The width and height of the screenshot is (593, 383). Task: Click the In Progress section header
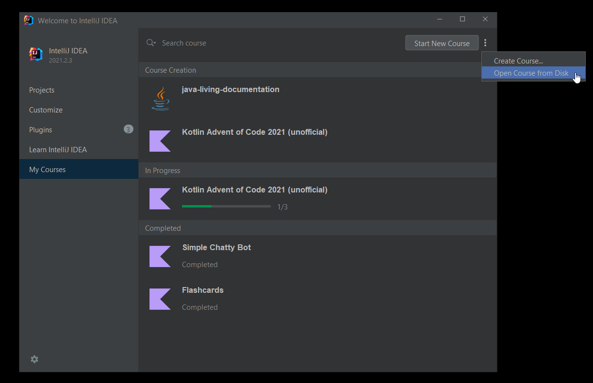317,170
